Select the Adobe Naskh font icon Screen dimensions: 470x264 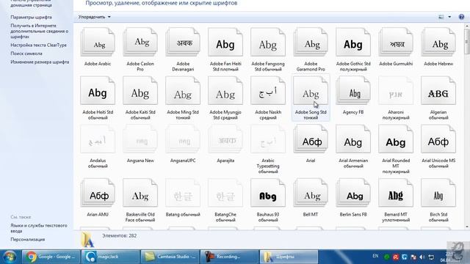pyautogui.click(x=267, y=91)
